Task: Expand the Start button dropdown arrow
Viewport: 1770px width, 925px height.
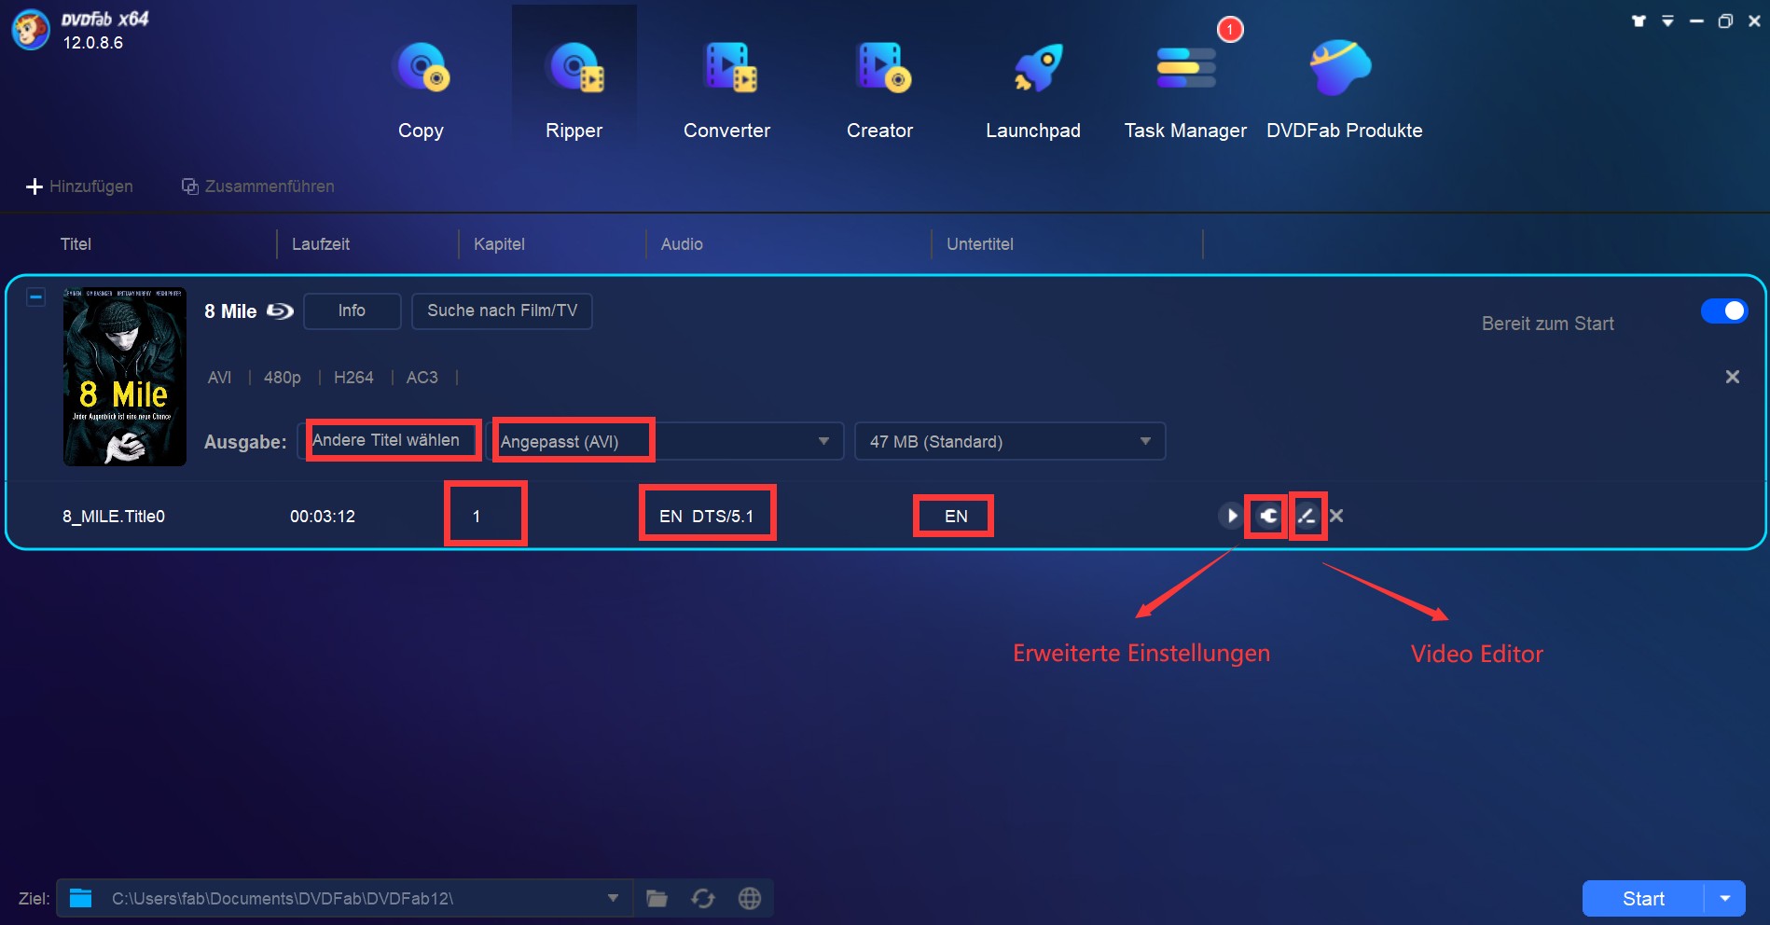Action: [x=1725, y=899]
